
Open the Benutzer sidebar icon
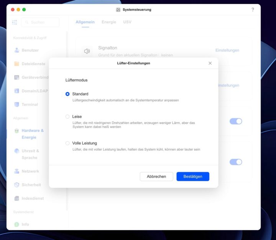click(16, 50)
